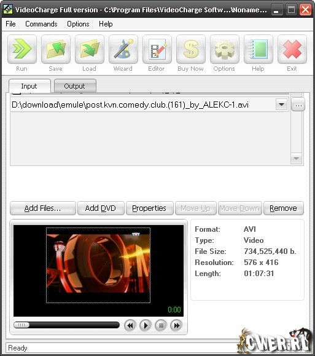Open the Commands menu
The image size is (315, 356).
tap(41, 24)
